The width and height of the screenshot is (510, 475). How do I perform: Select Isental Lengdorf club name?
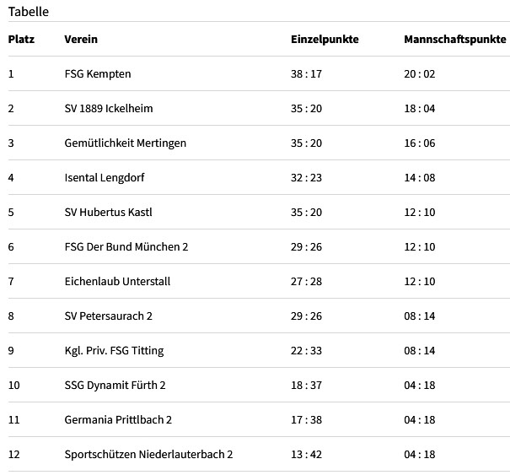pos(105,178)
